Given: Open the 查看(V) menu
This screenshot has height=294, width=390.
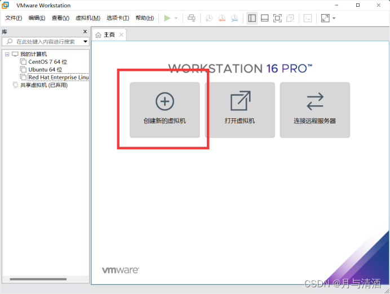Looking at the screenshot, I should click(60, 18).
